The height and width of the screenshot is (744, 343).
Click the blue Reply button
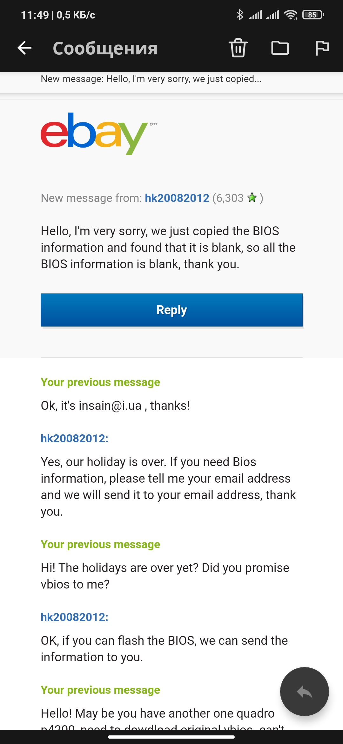(171, 310)
